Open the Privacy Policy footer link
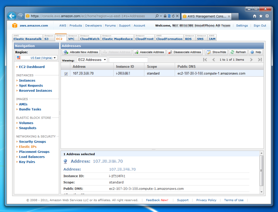This screenshot has height=212, width=278. pos(206,200)
